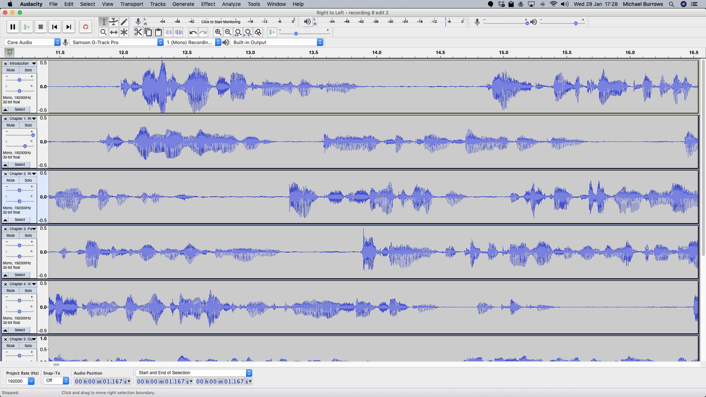
Task: Solo the Chapter 2 track
Action: (28, 180)
